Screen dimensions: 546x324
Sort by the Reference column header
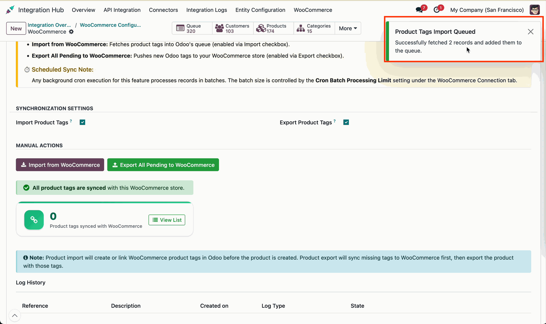coord(35,306)
